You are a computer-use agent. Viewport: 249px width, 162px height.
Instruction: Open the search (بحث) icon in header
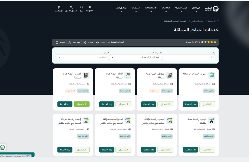click(81, 9)
